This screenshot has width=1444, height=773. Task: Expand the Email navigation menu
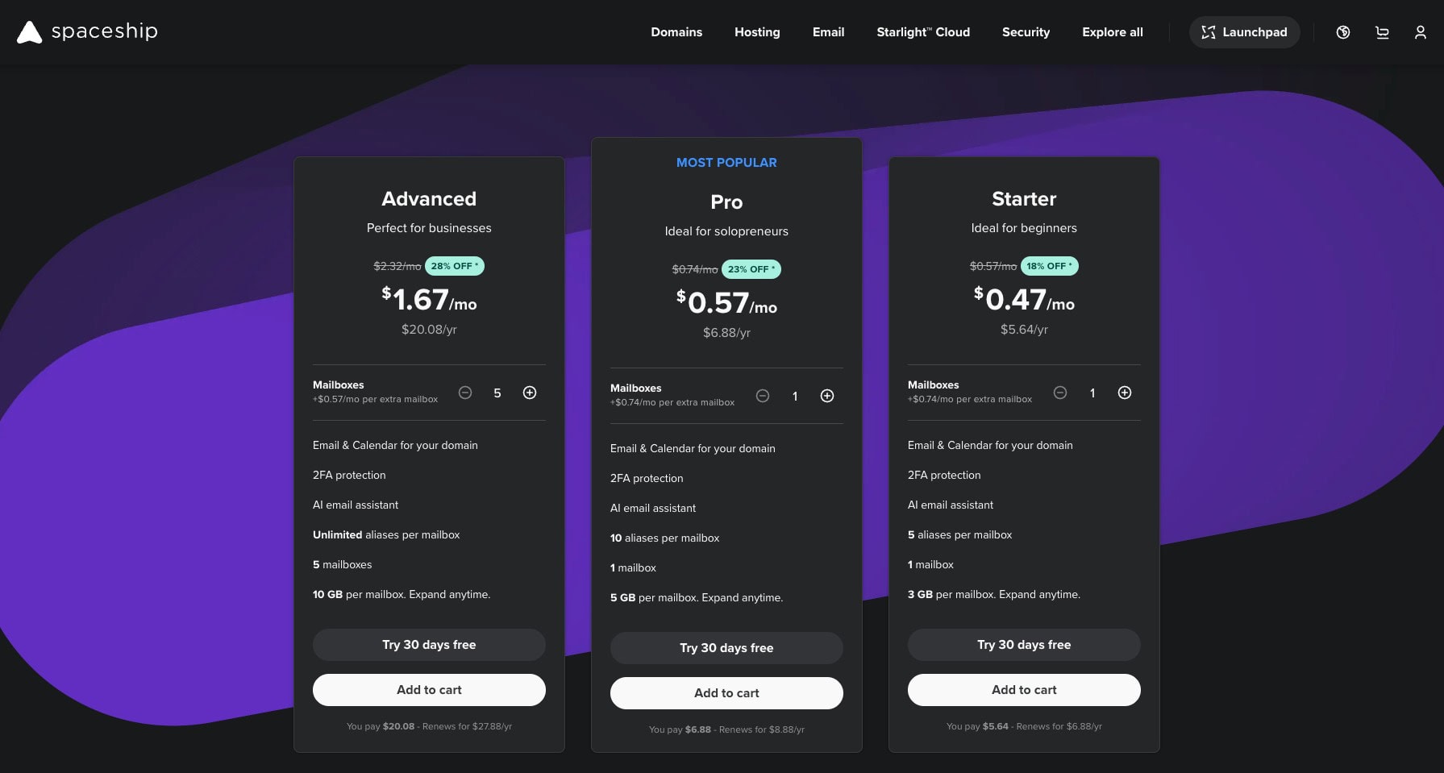click(828, 32)
